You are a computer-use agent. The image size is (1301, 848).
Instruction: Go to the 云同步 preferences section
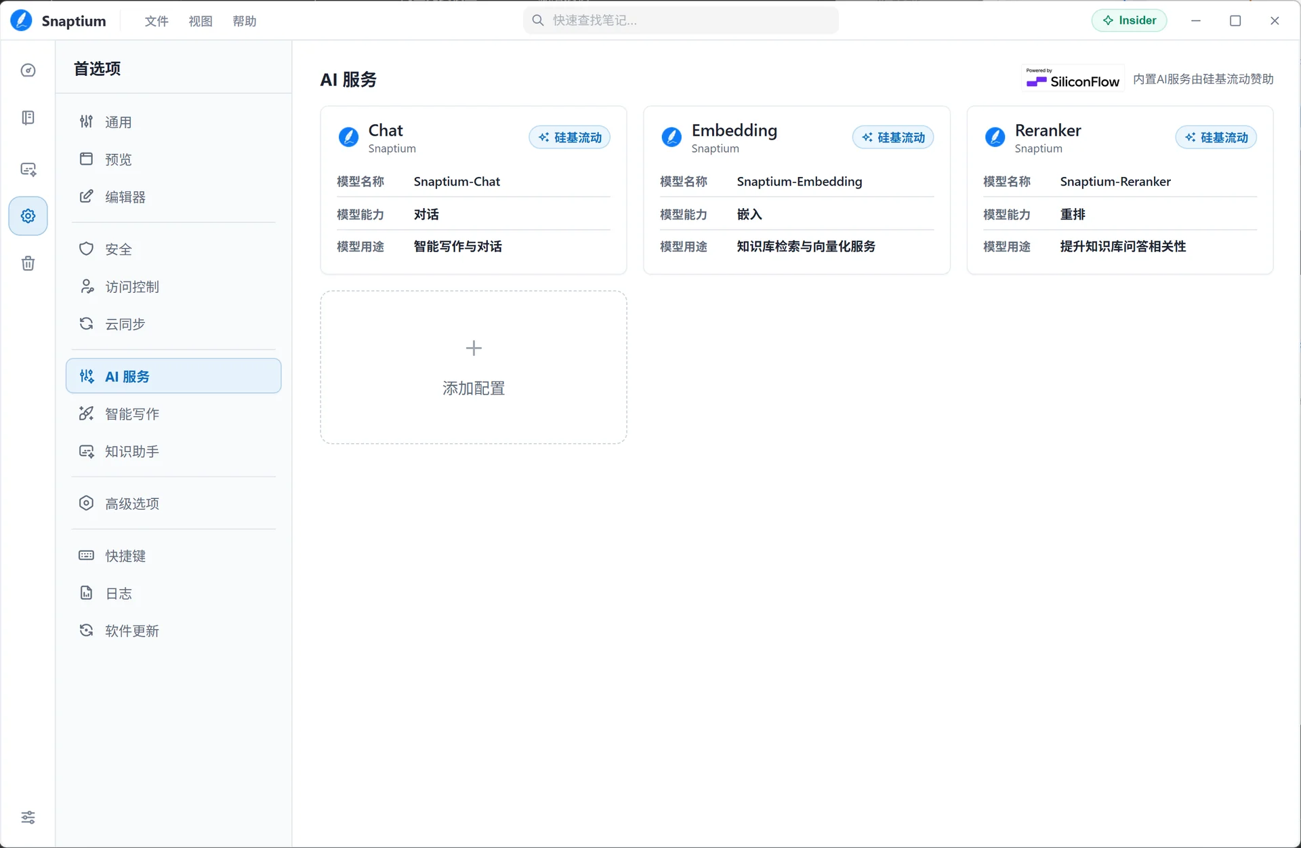pos(173,324)
